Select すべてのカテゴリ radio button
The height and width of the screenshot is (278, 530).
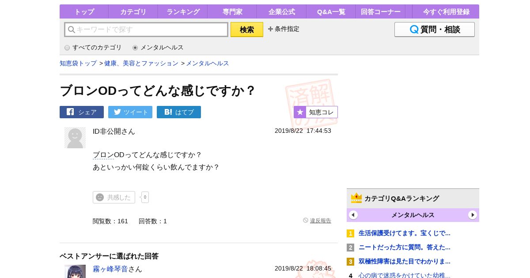[x=67, y=48]
